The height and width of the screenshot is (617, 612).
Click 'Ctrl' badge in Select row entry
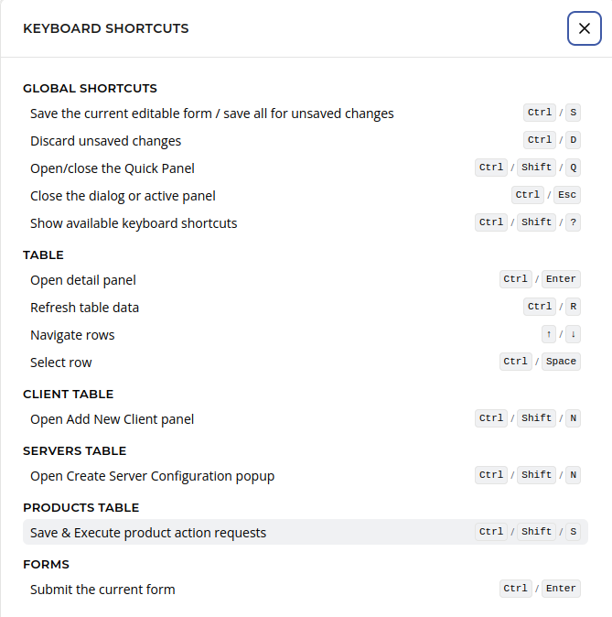[x=516, y=362]
